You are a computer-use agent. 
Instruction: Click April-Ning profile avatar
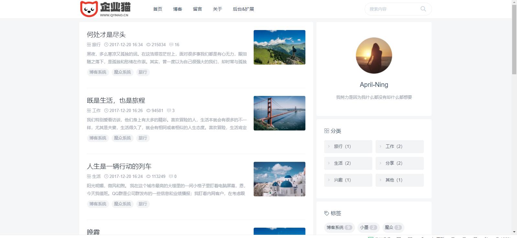374,56
